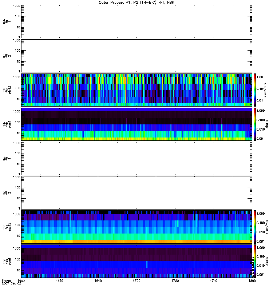Select the 1640 time axis label
Screen dimensions: 273x291
click(98, 281)
